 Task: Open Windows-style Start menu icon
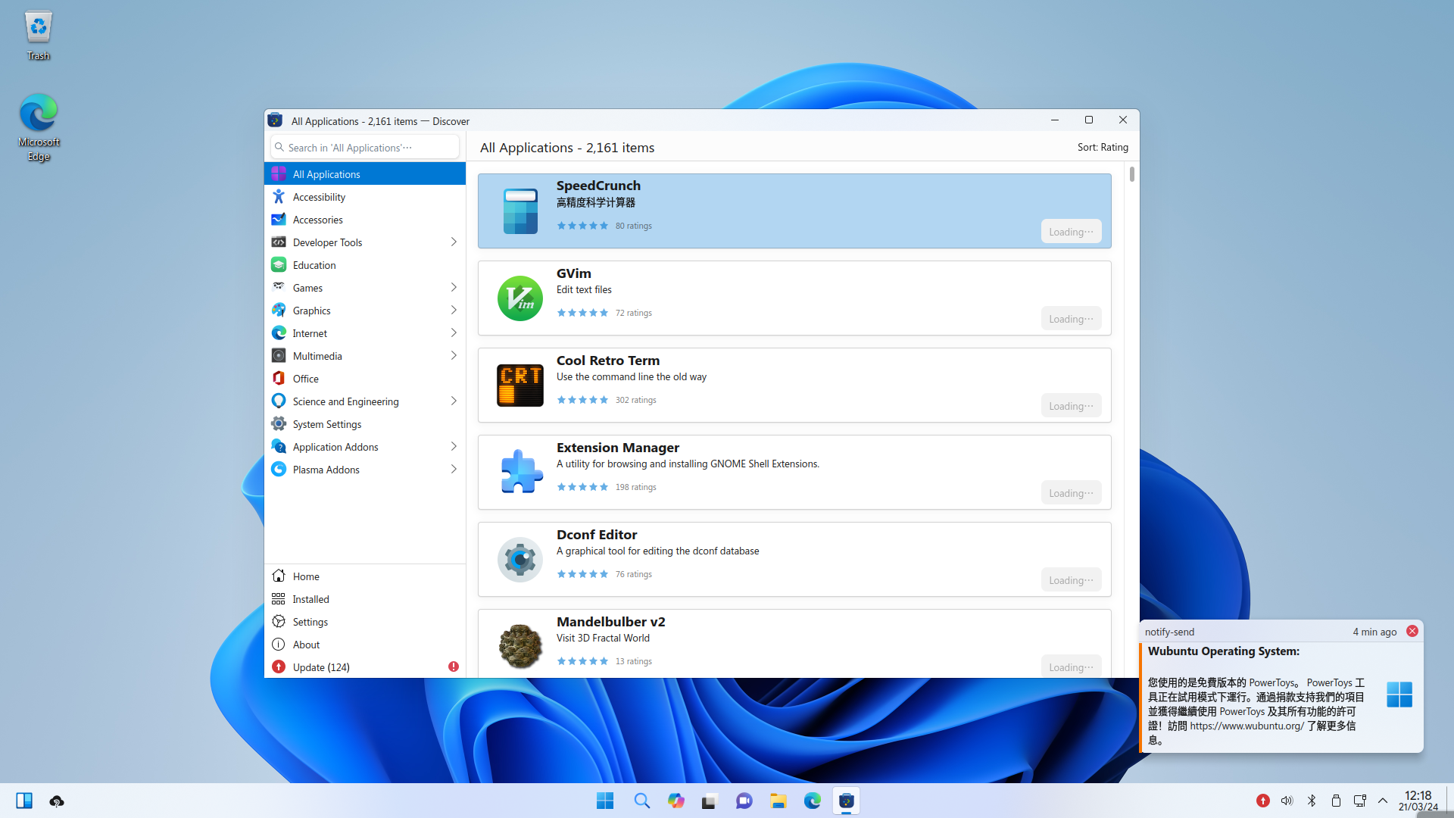[604, 801]
